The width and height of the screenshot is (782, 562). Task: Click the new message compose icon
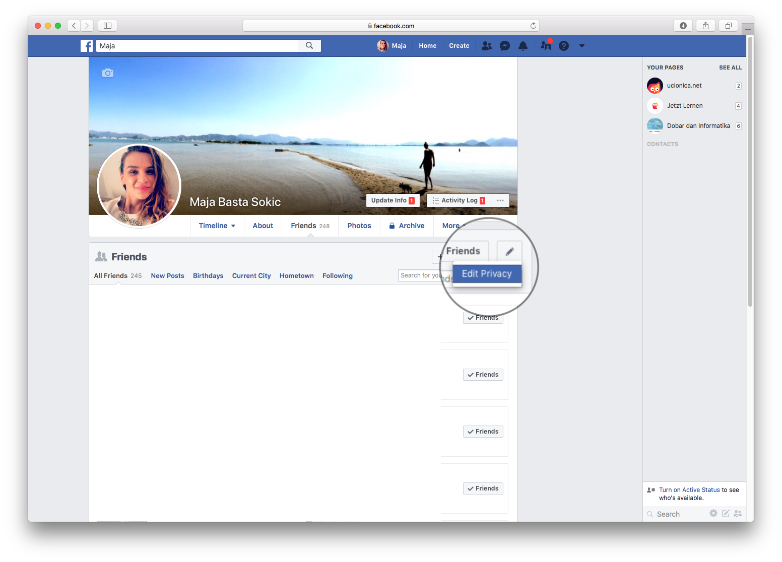726,514
